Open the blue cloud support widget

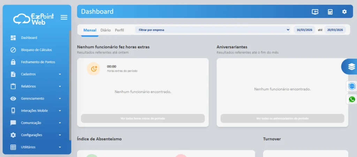(x=352, y=87)
